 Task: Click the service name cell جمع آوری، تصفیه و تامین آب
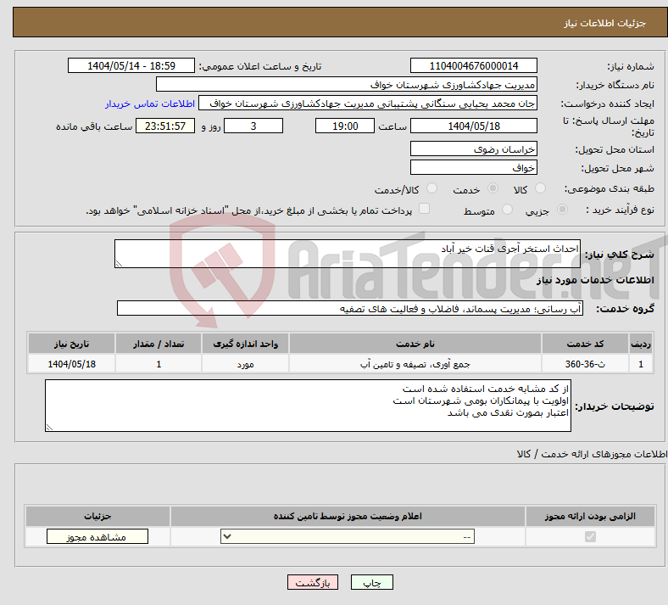tap(415, 364)
